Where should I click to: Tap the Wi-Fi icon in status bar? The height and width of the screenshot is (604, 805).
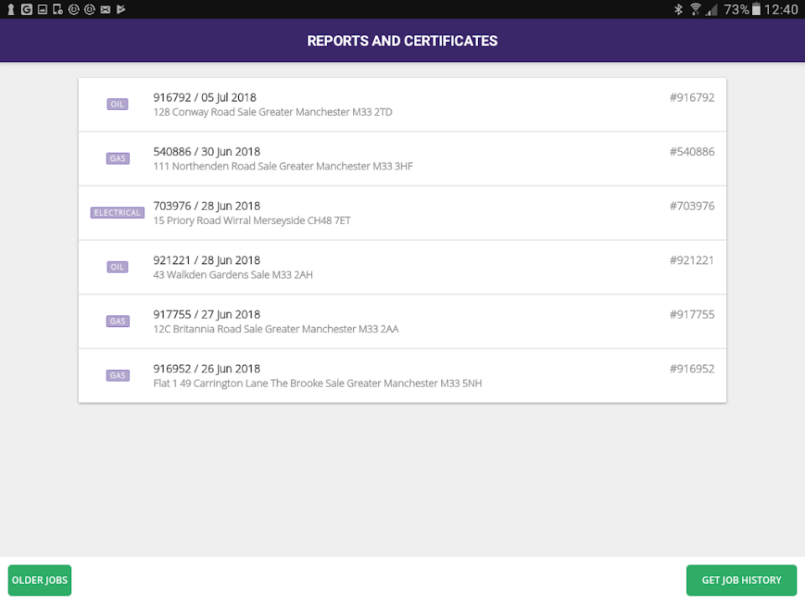click(695, 9)
